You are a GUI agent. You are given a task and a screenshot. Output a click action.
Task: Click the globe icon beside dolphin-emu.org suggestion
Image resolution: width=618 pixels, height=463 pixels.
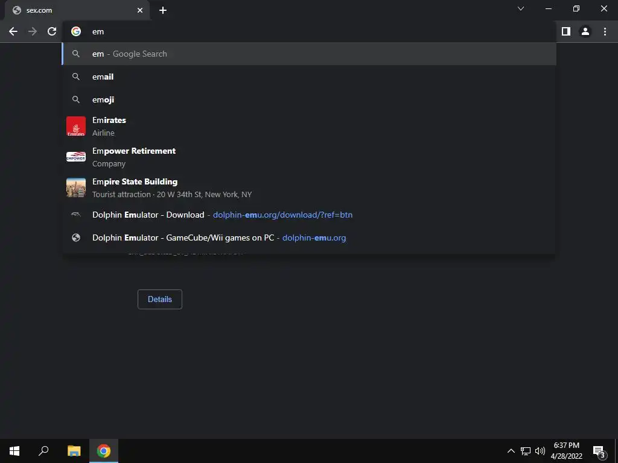76,238
